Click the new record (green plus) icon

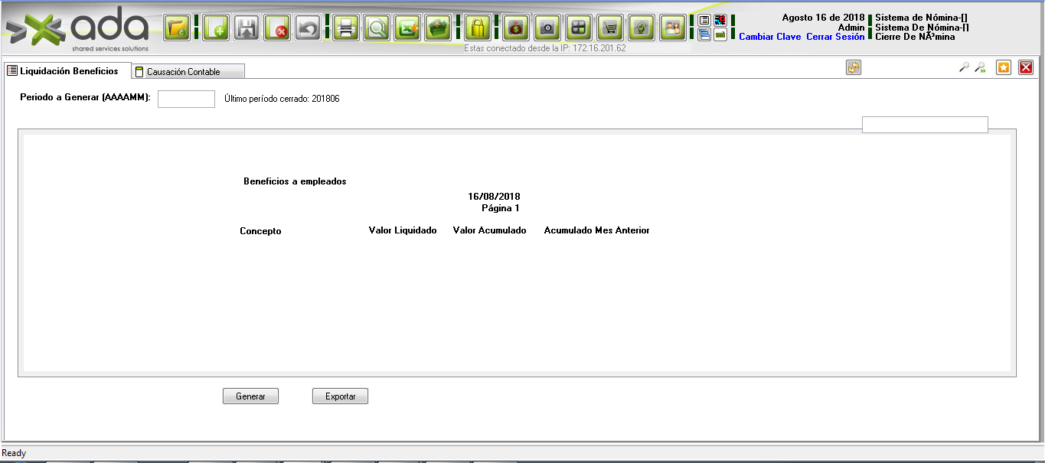[217, 28]
